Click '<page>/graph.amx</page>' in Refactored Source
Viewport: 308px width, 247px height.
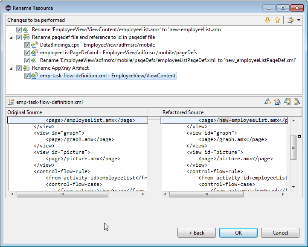[x=232, y=139]
